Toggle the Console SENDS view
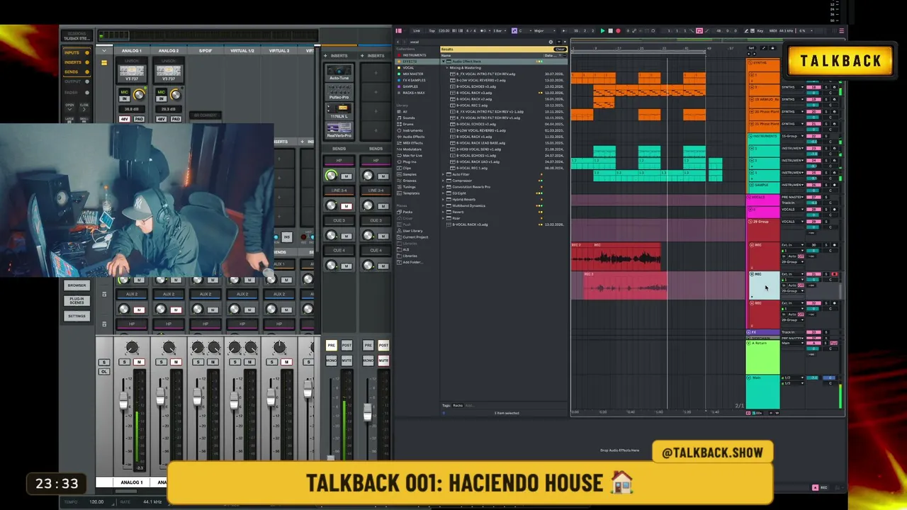The width and height of the screenshot is (907, 510). pyautogui.click(x=75, y=72)
